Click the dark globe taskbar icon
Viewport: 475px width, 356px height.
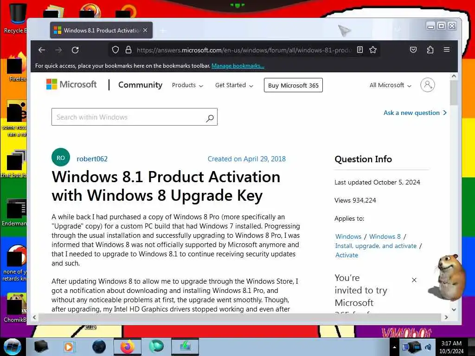[99, 347]
